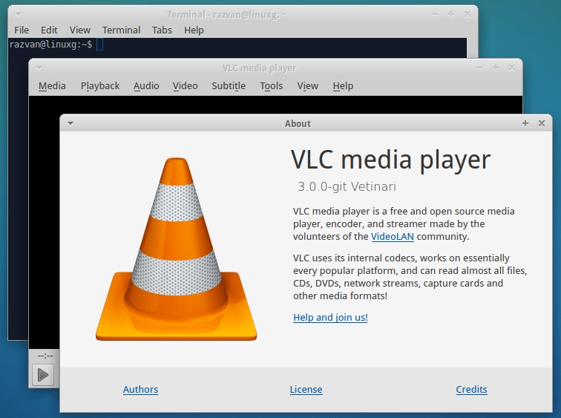This screenshot has width=561, height=418.
Task: Open the View menu in Terminal
Action: click(x=80, y=30)
